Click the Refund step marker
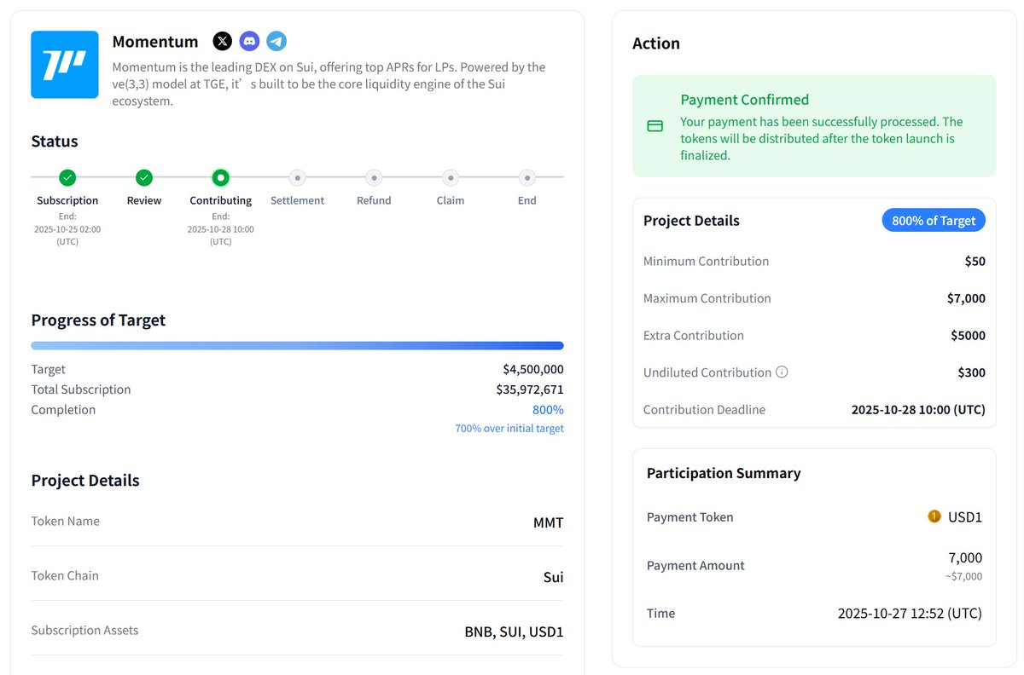 [x=374, y=177]
